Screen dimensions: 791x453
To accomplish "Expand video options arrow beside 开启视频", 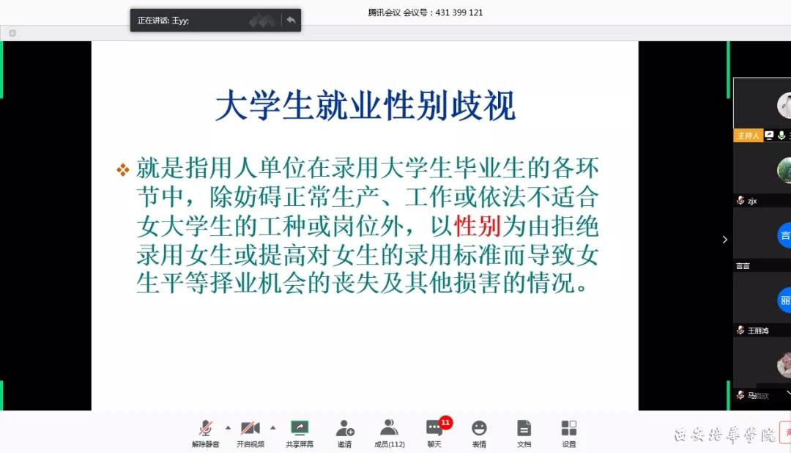I will click(x=273, y=427).
